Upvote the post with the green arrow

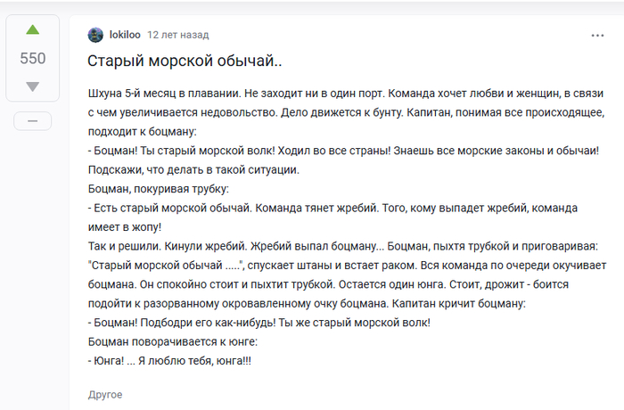click(33, 29)
